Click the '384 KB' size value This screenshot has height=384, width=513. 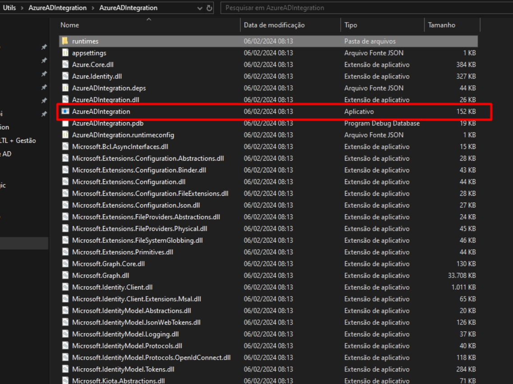[466, 65]
